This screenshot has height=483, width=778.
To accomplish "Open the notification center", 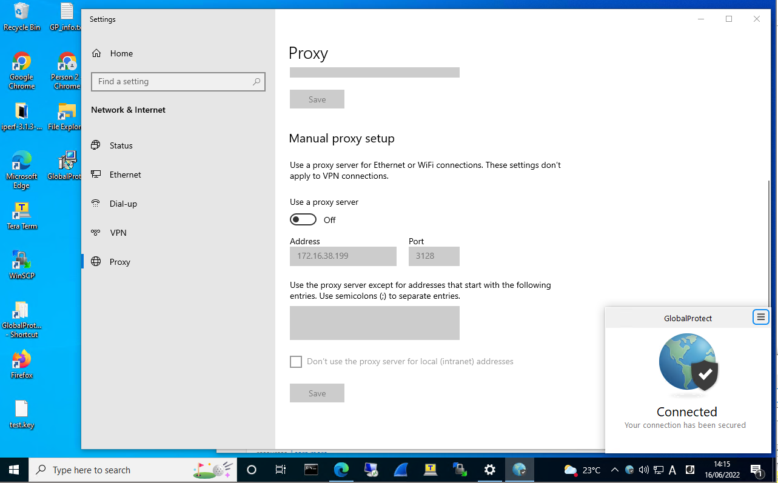I will click(757, 470).
